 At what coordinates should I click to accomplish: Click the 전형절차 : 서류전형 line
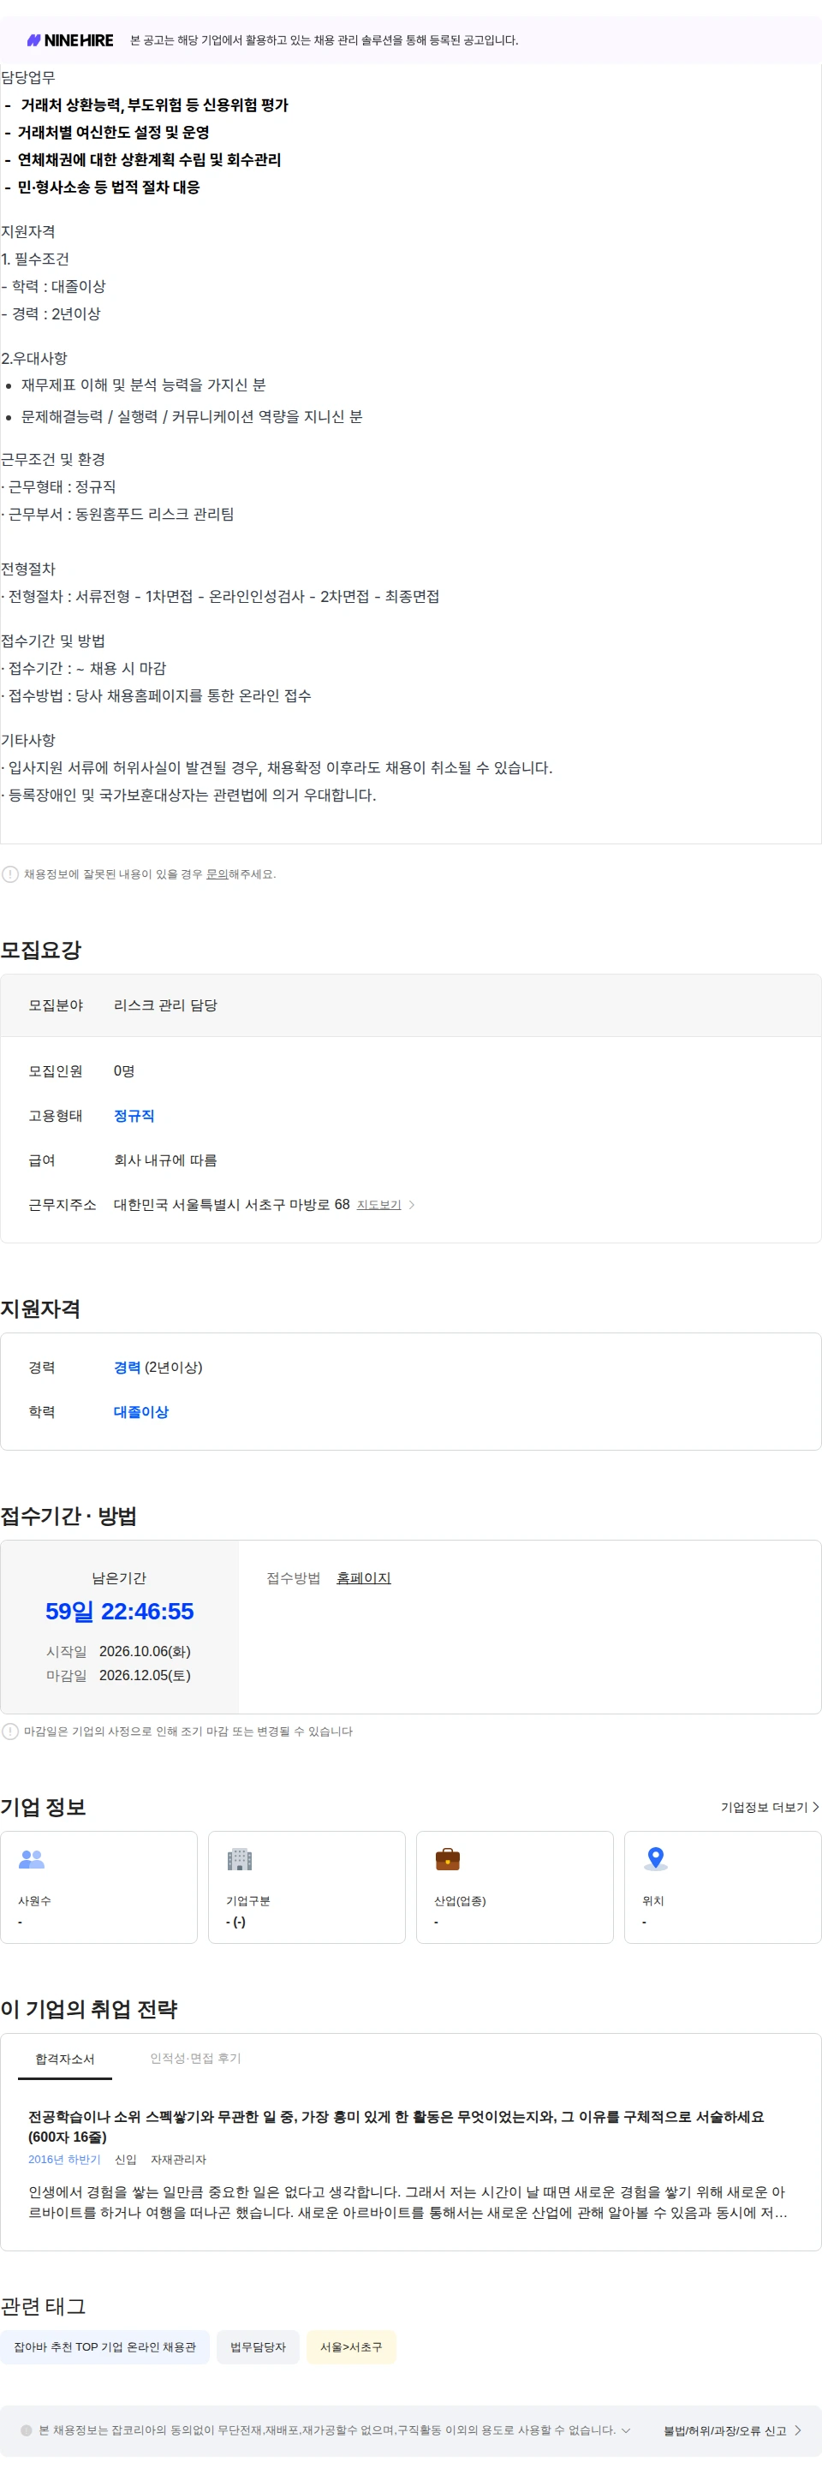point(220,596)
